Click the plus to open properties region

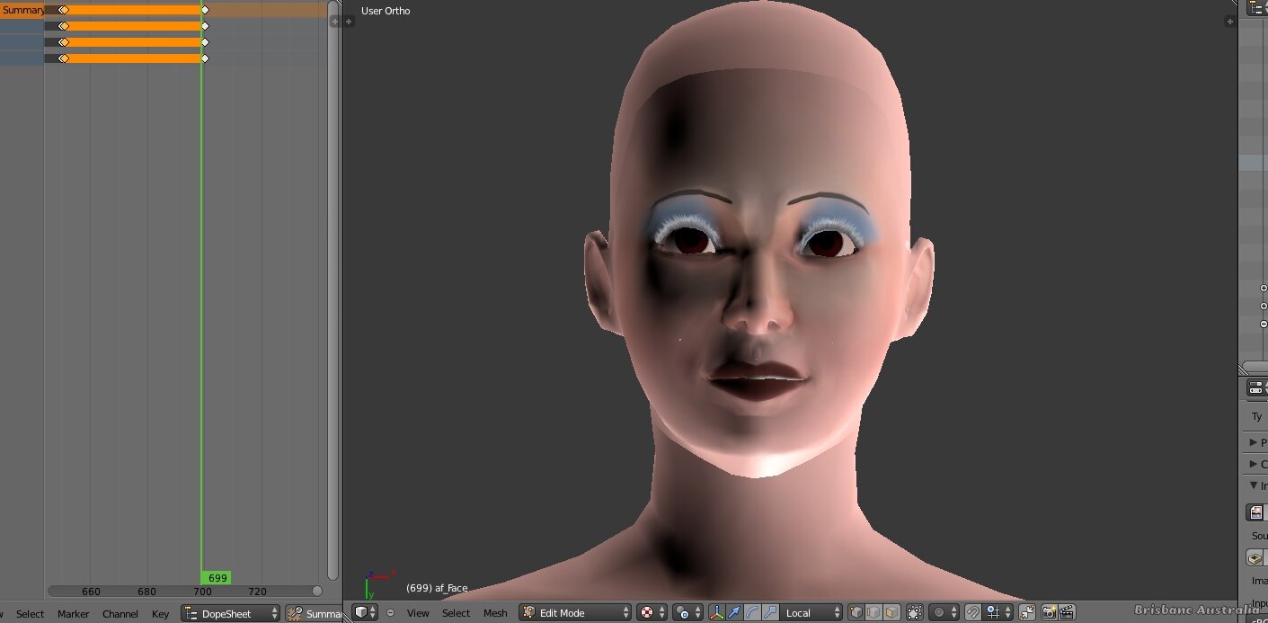(x=1229, y=21)
